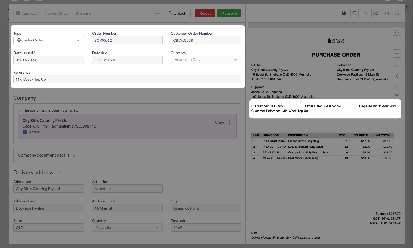Viewport: 413px width, 248px height.
Task: Click 'TOTAL AUD: $239.47' in the preview
Action: (385, 223)
